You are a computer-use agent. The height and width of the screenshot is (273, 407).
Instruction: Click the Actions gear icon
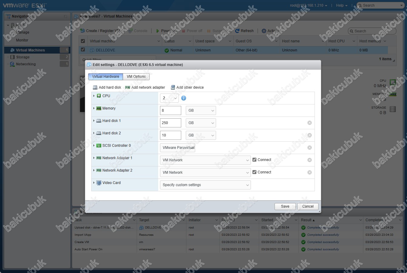click(264, 31)
